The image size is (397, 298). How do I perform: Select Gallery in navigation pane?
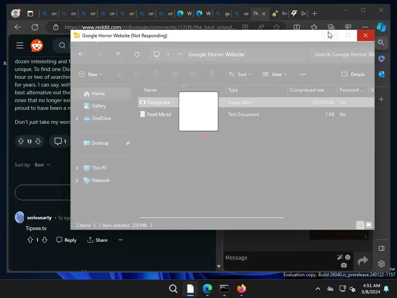click(99, 106)
